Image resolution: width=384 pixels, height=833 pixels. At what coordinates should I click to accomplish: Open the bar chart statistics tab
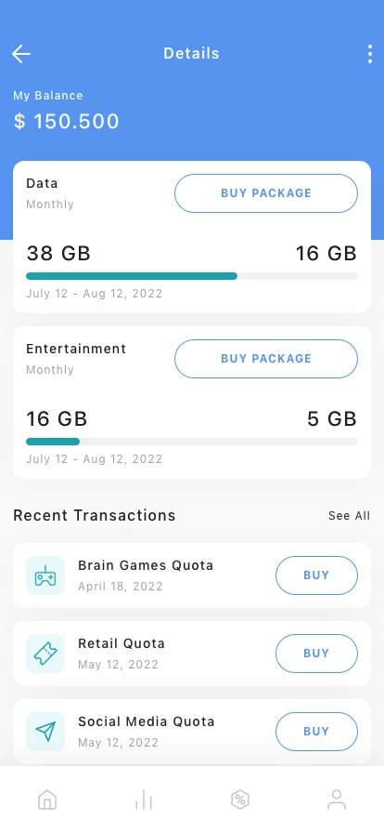click(x=144, y=799)
